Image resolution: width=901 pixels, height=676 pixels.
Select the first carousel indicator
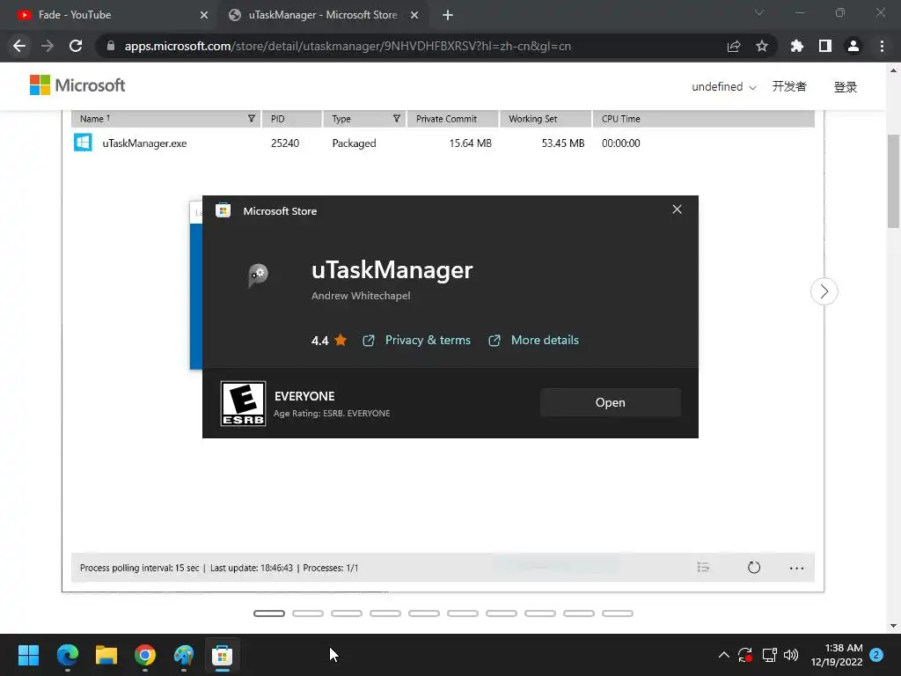tap(269, 614)
